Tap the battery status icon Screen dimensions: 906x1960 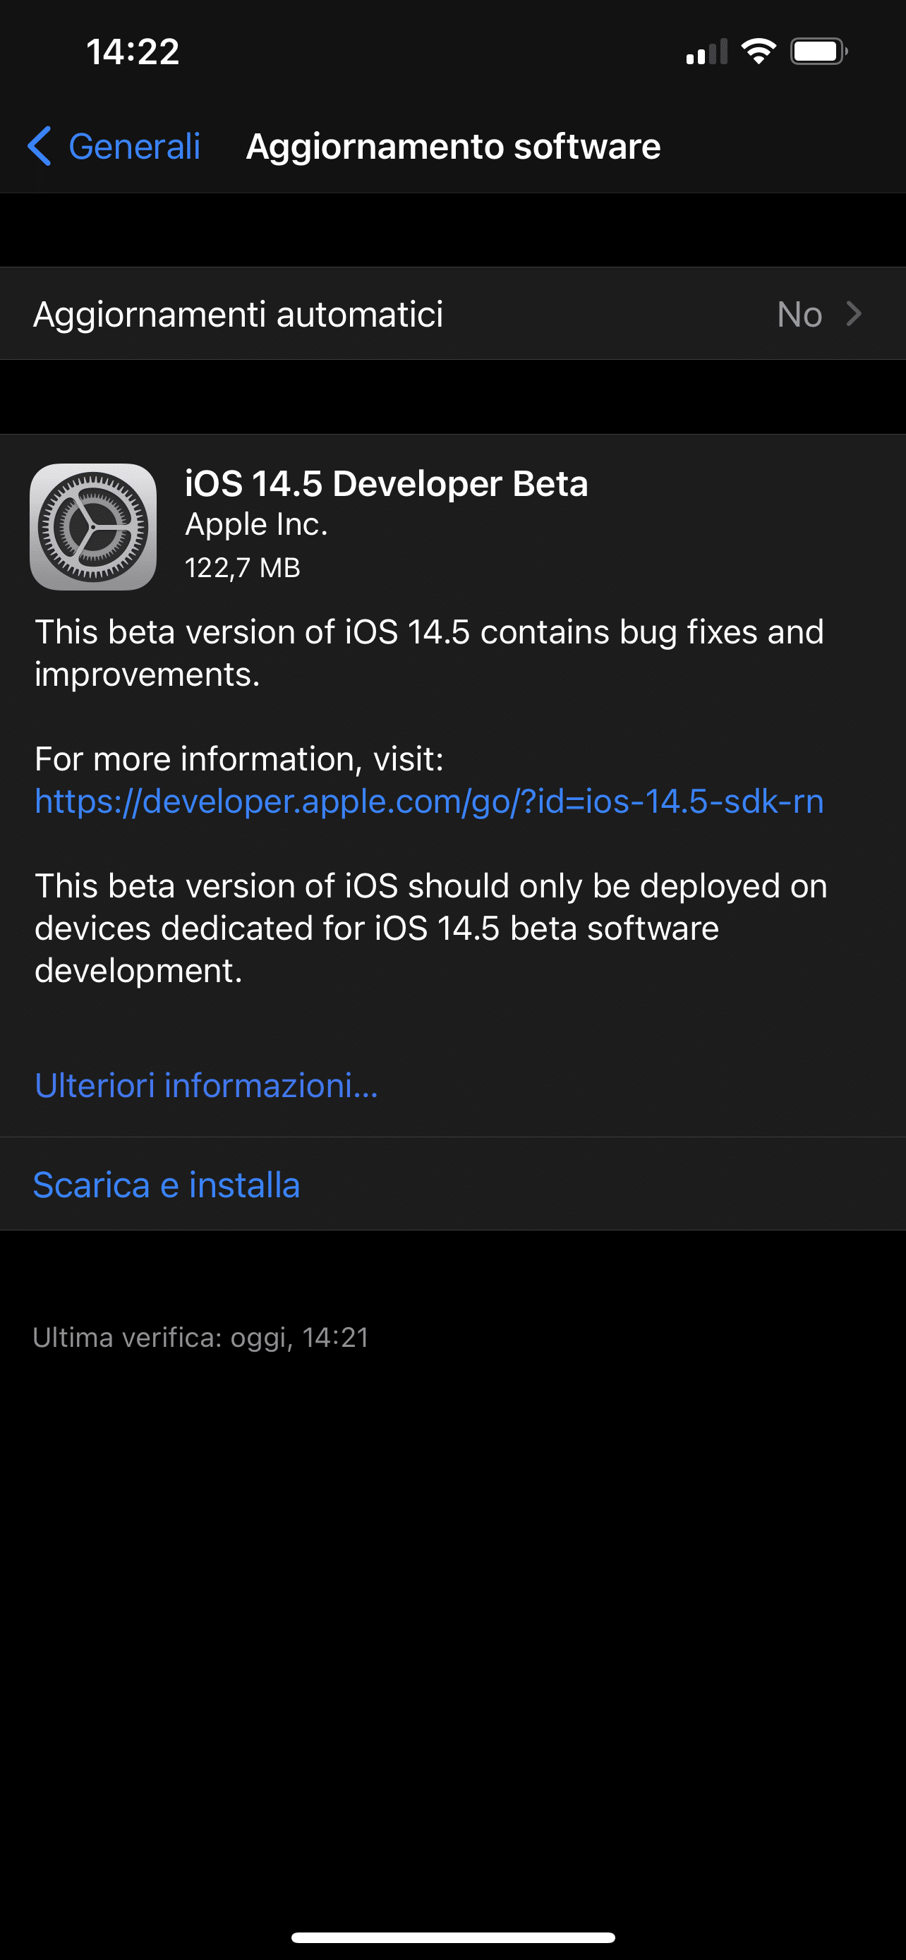pyautogui.click(x=819, y=52)
